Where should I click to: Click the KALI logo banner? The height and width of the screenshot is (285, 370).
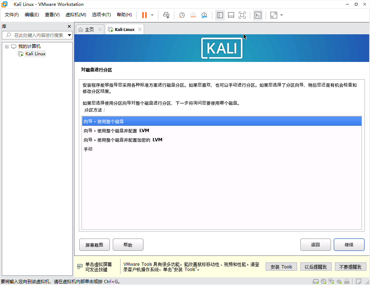coord(222,48)
